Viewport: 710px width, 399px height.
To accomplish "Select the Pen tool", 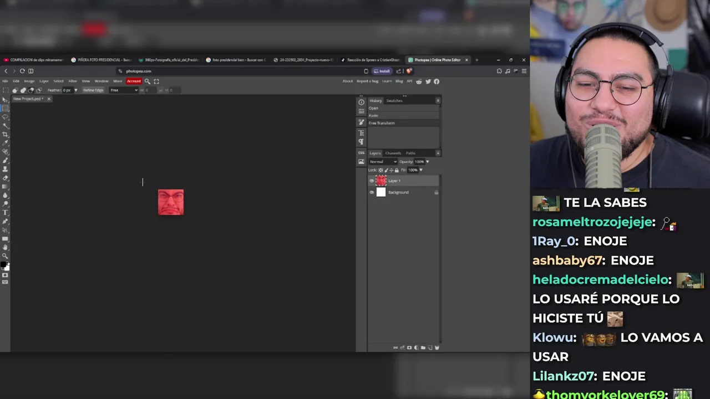I will pyautogui.click(x=6, y=221).
